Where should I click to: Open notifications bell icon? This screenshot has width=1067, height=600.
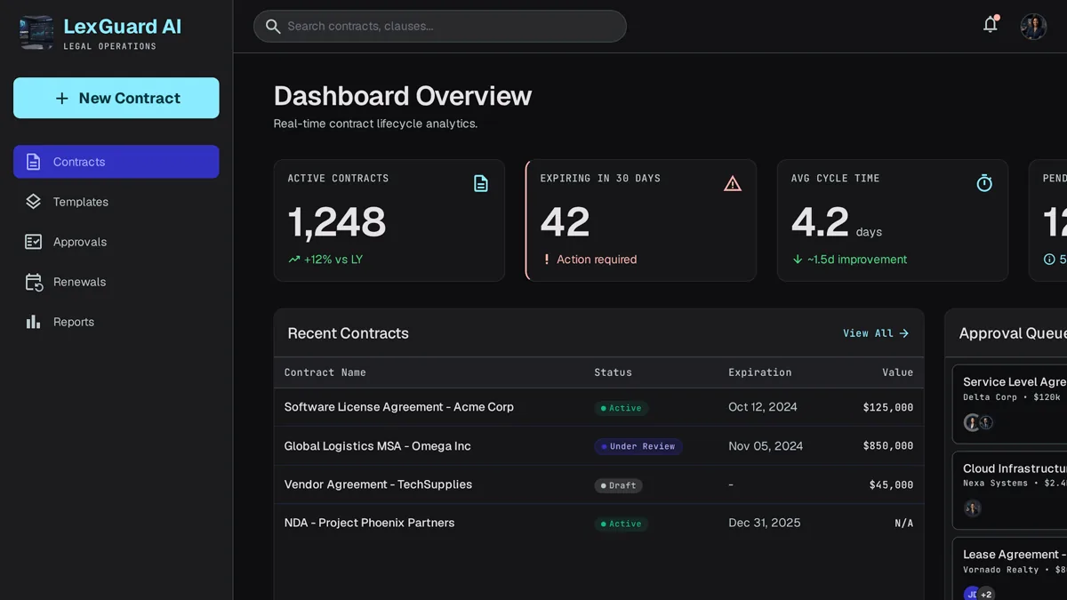991,25
